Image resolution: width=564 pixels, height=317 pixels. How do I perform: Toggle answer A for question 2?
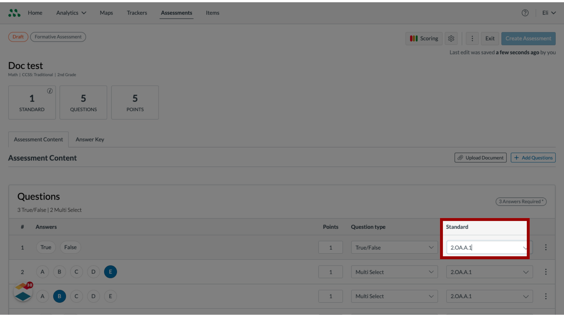[43, 272]
